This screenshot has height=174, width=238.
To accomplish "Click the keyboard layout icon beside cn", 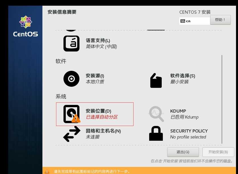I will click(x=182, y=21).
